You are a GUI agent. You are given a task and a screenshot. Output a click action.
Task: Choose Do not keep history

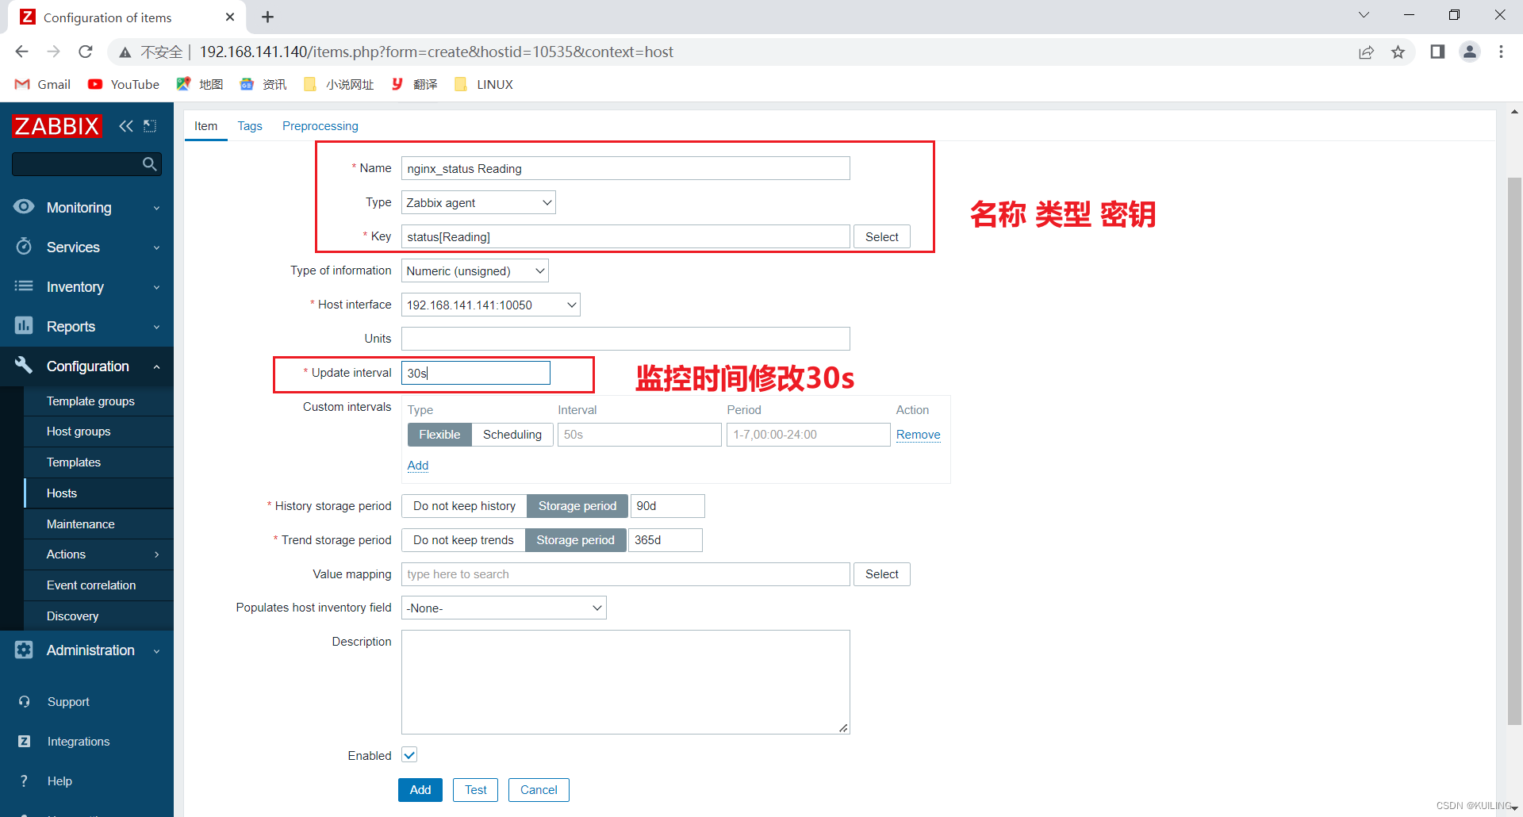click(464, 506)
